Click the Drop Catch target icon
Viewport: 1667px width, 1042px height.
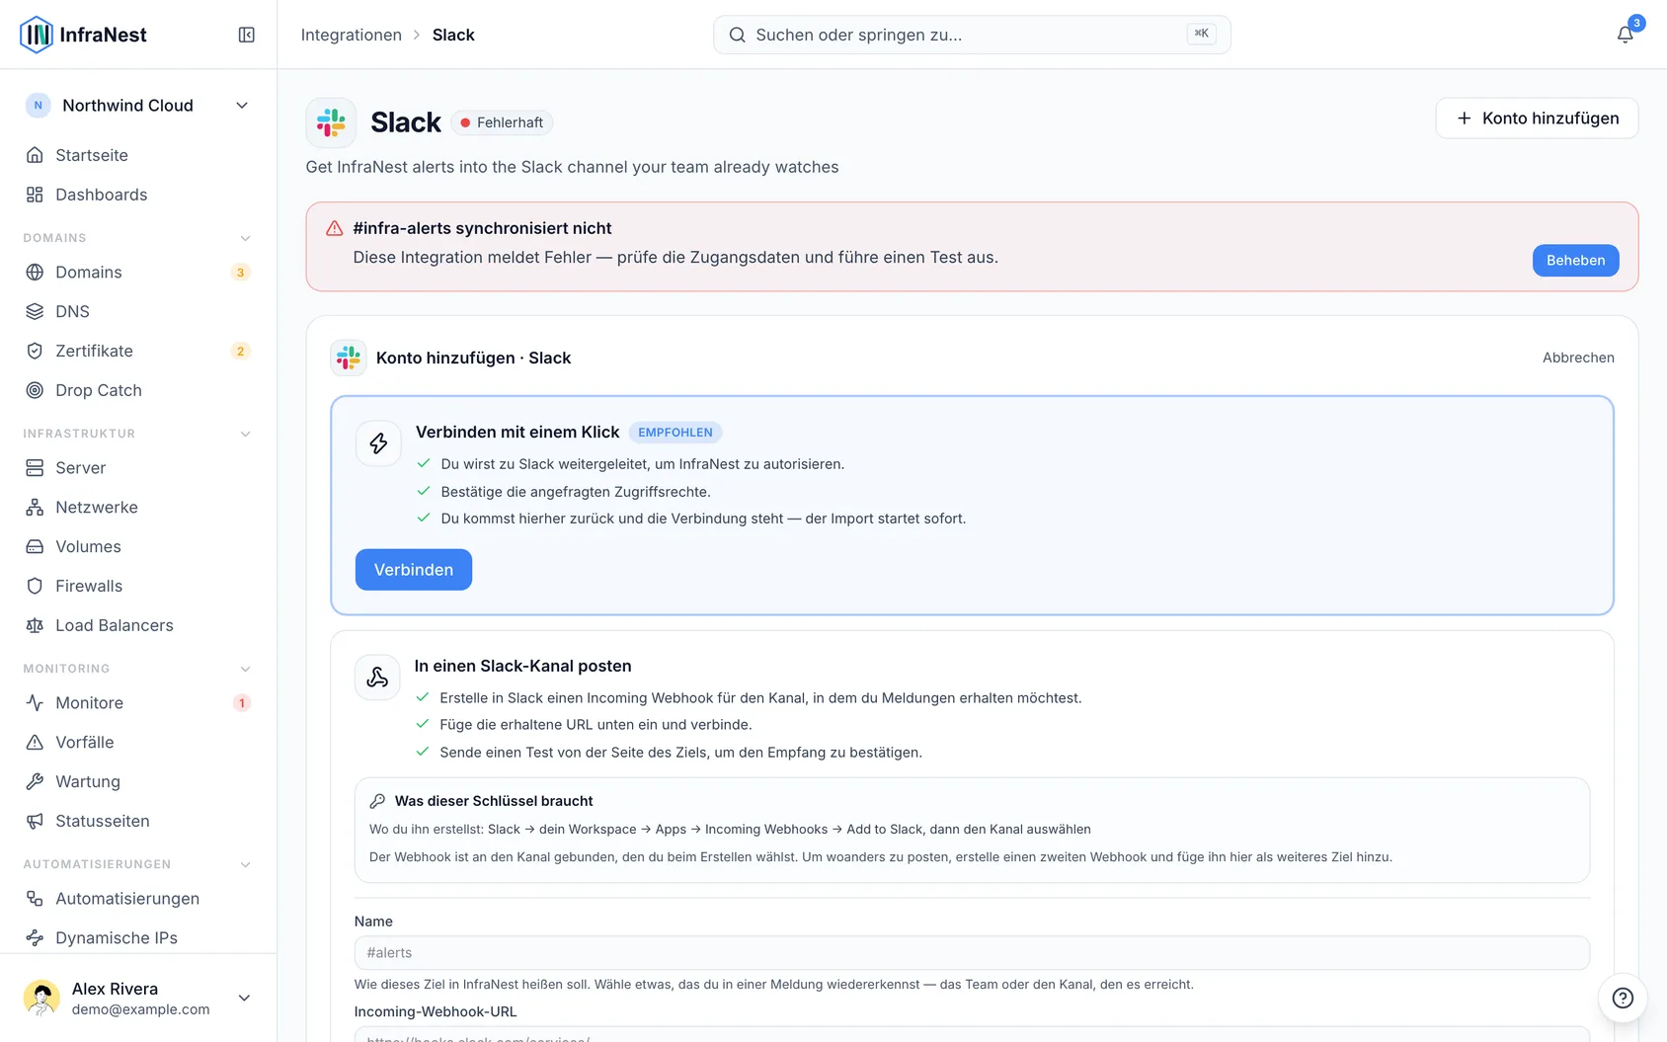click(35, 390)
